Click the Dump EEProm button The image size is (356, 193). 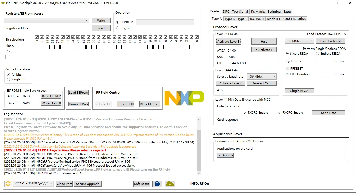tap(78, 104)
